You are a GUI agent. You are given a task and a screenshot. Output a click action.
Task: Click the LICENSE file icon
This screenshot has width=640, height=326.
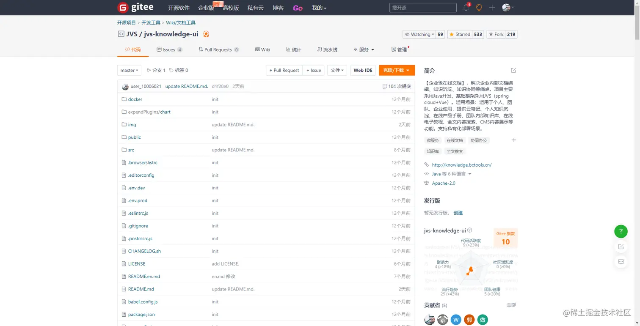124,264
